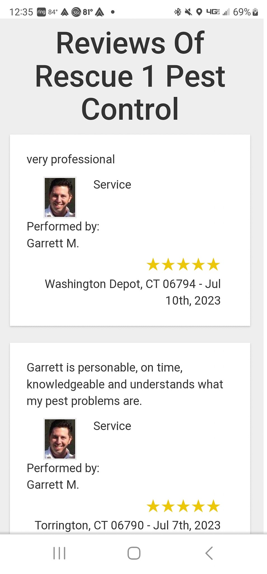The width and height of the screenshot is (267, 574).
Task: Tap the 360 notification icon
Action: (76, 12)
